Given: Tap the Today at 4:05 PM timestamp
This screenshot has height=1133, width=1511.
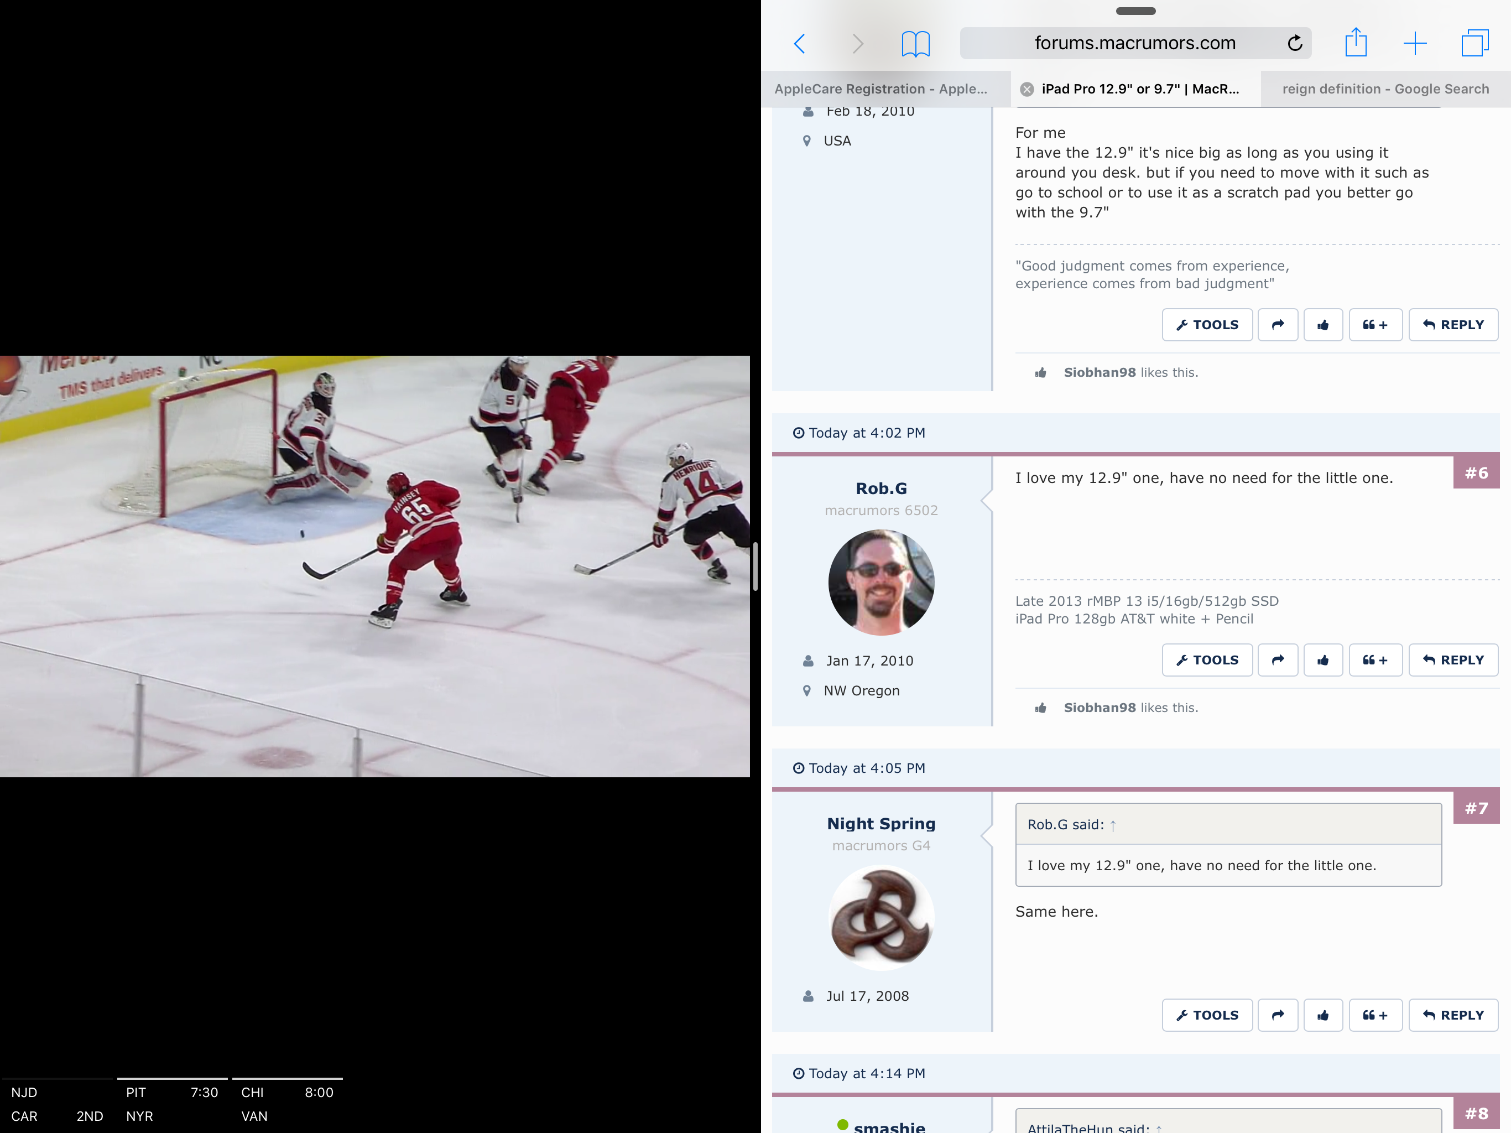Looking at the screenshot, I should 866,768.
